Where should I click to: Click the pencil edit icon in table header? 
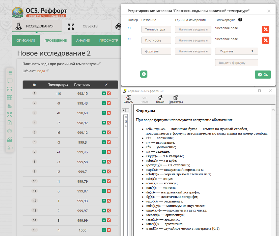coord(106,85)
